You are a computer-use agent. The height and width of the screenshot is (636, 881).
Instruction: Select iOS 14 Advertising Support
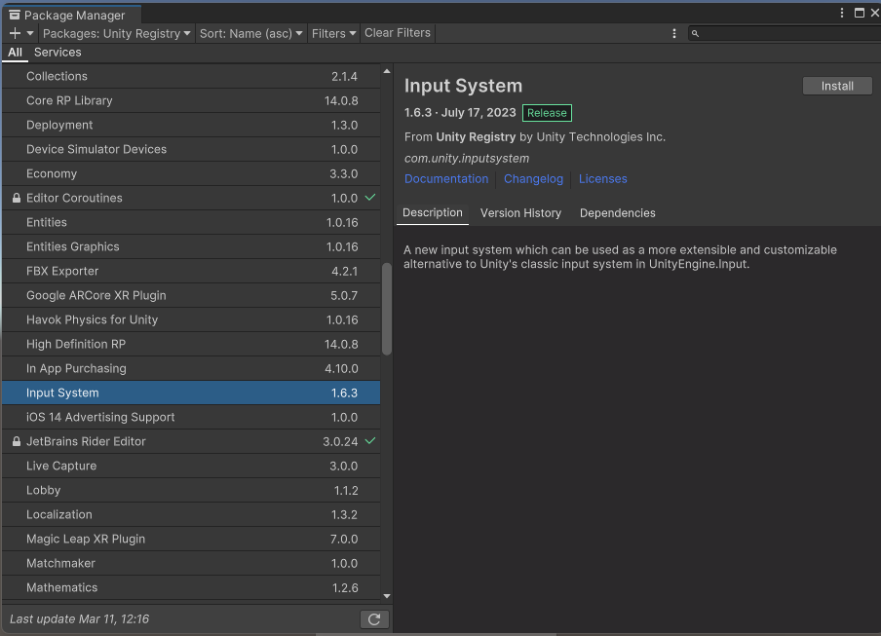tap(191, 417)
